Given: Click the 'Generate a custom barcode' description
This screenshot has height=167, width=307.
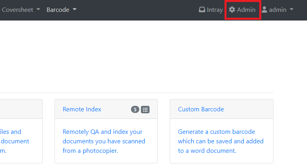Looking at the screenshot, I should (221, 141).
